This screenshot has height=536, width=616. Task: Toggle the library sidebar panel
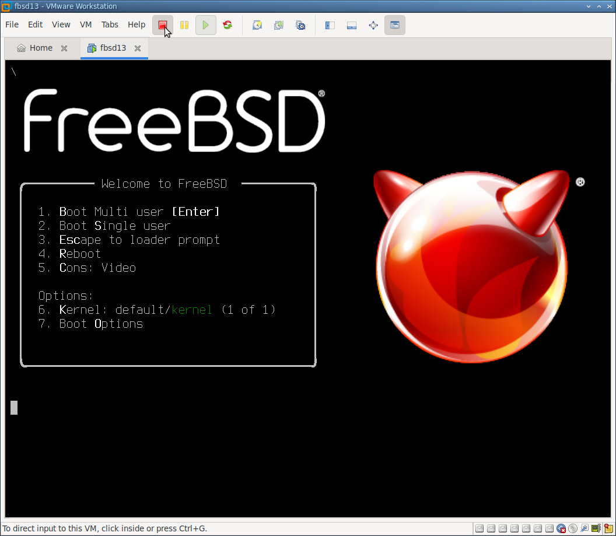[330, 25]
